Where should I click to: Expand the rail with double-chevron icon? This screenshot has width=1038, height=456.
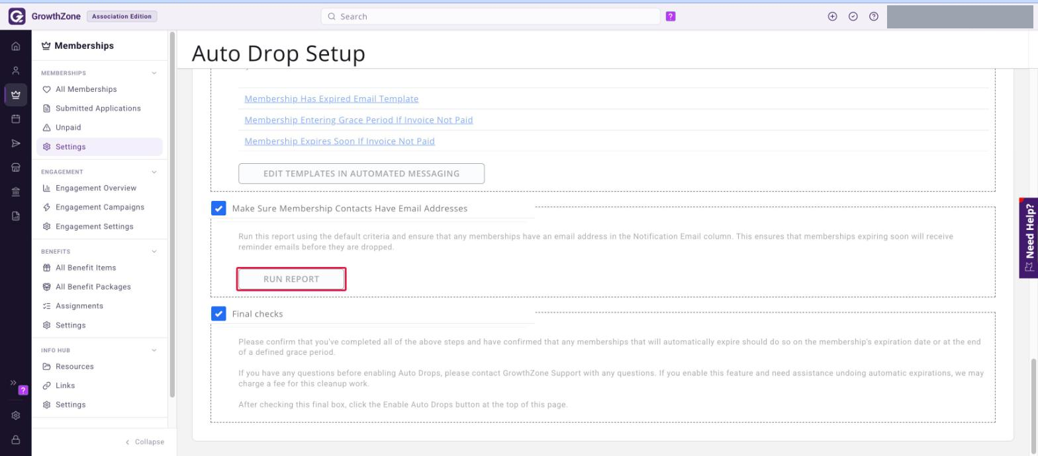point(13,383)
